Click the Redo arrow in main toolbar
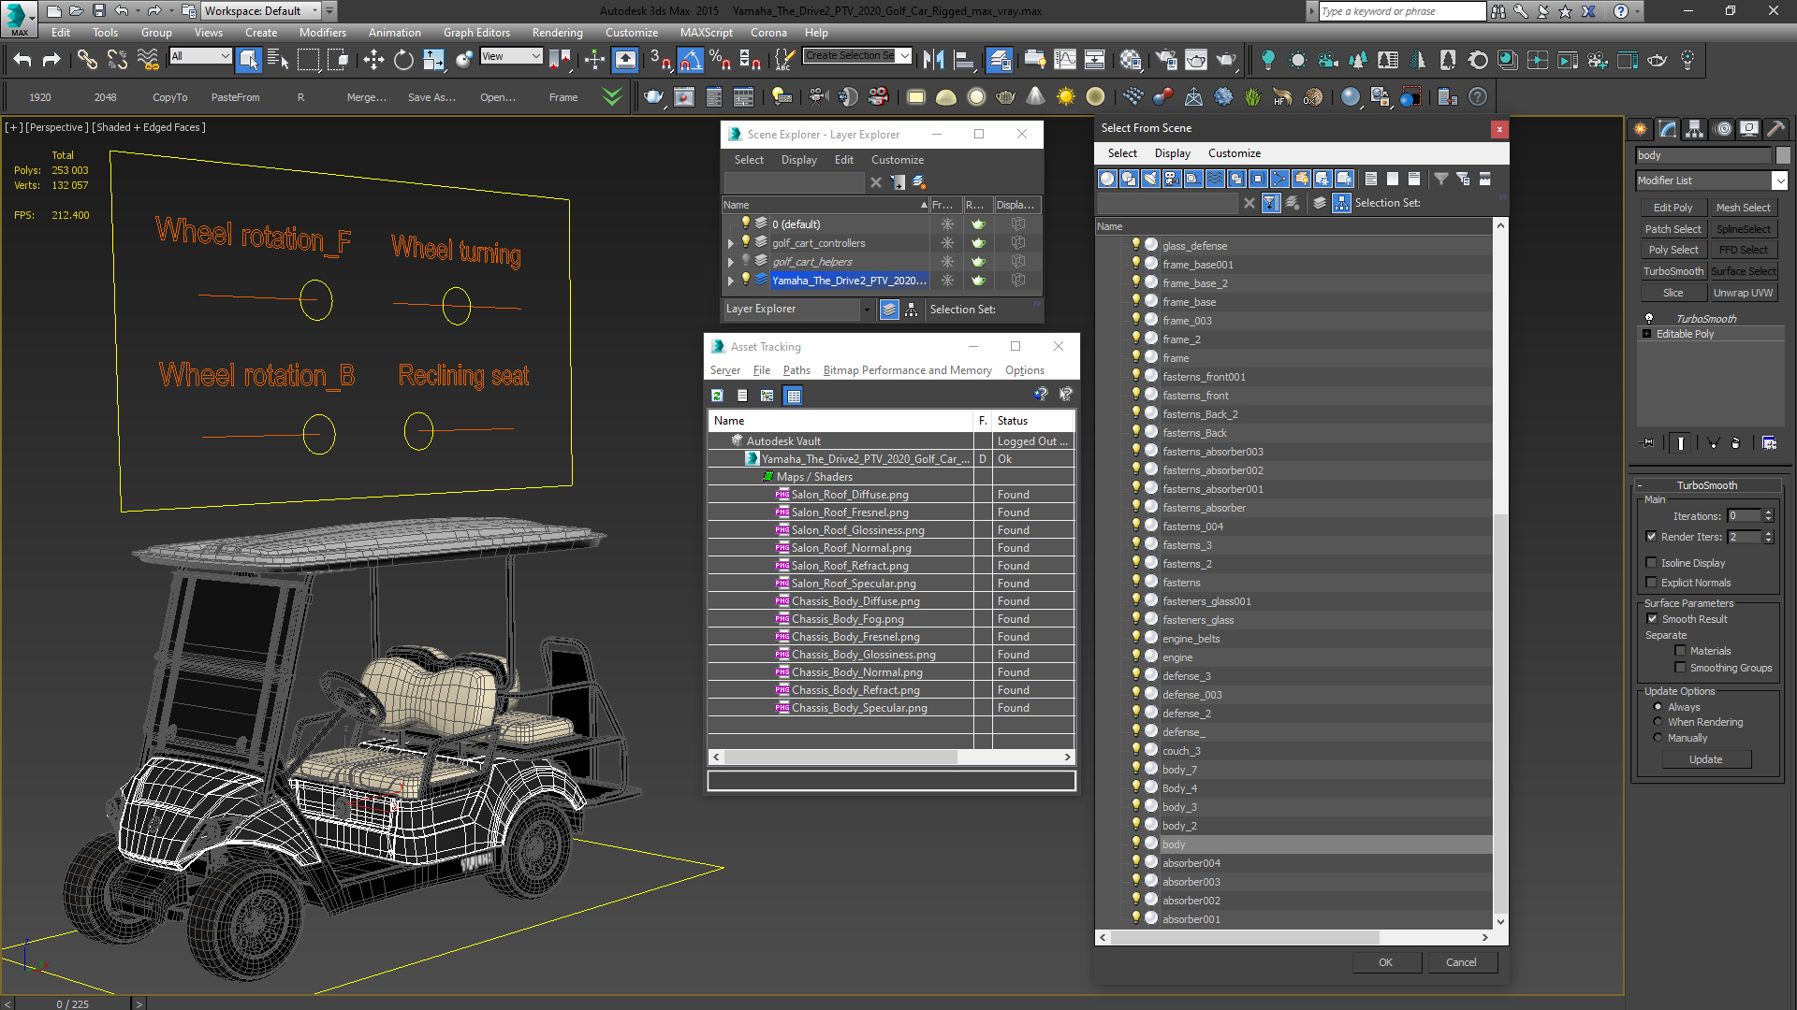This screenshot has width=1797, height=1010. tap(51, 61)
